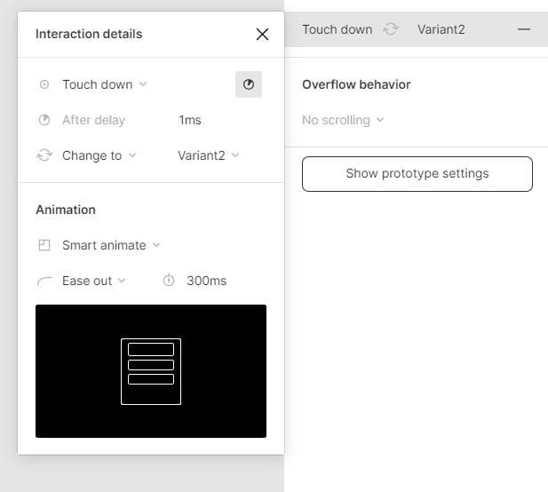
Task: Open the Touch down trigger dropdown
Action: tap(105, 84)
